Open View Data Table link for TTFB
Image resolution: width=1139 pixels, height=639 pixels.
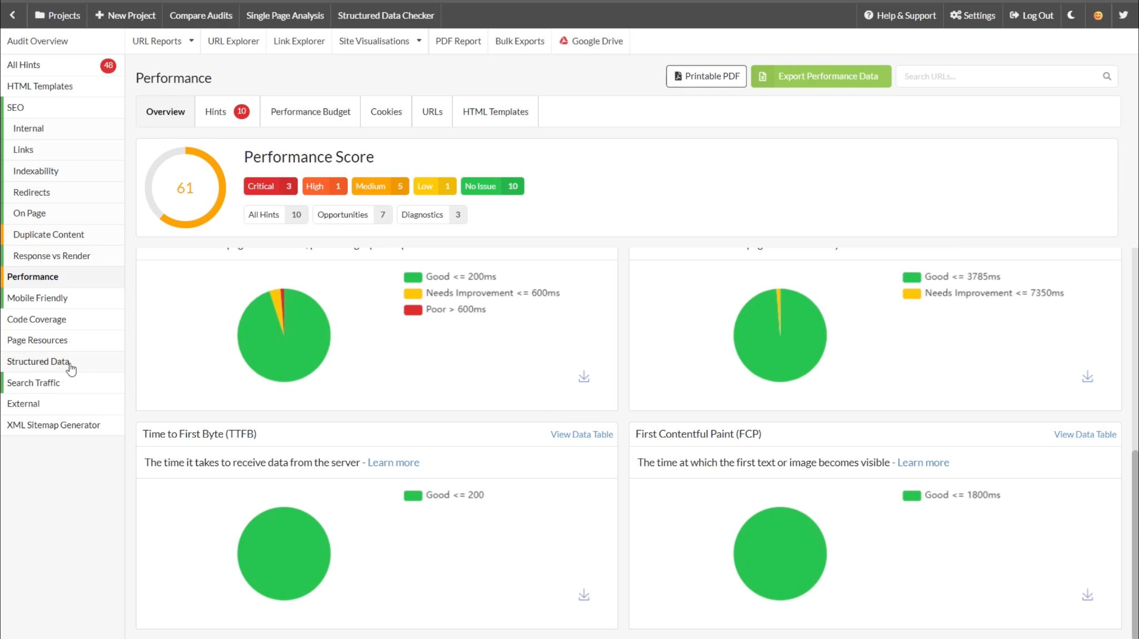click(x=582, y=434)
